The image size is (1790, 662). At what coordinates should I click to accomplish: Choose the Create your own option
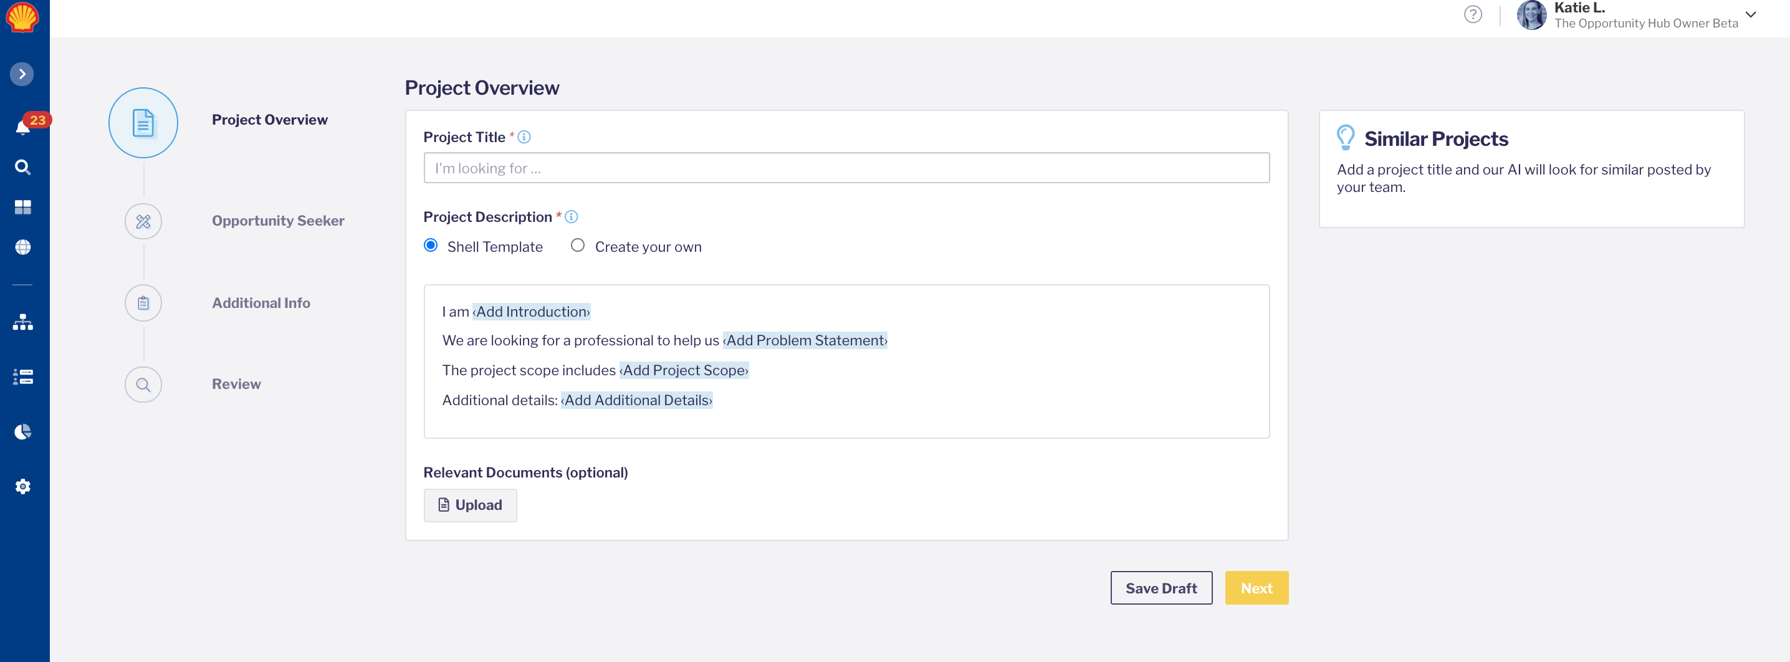click(577, 246)
